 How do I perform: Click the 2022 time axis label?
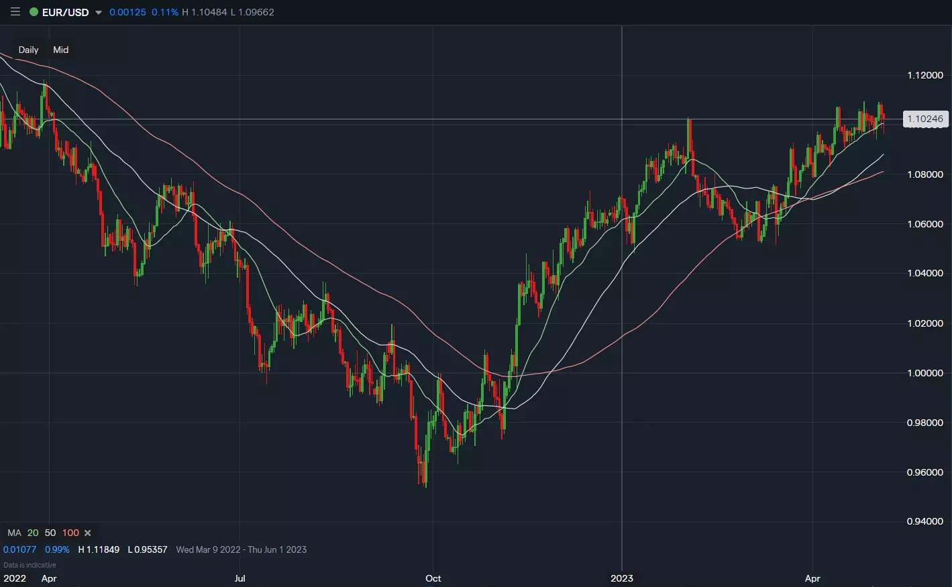(15, 578)
